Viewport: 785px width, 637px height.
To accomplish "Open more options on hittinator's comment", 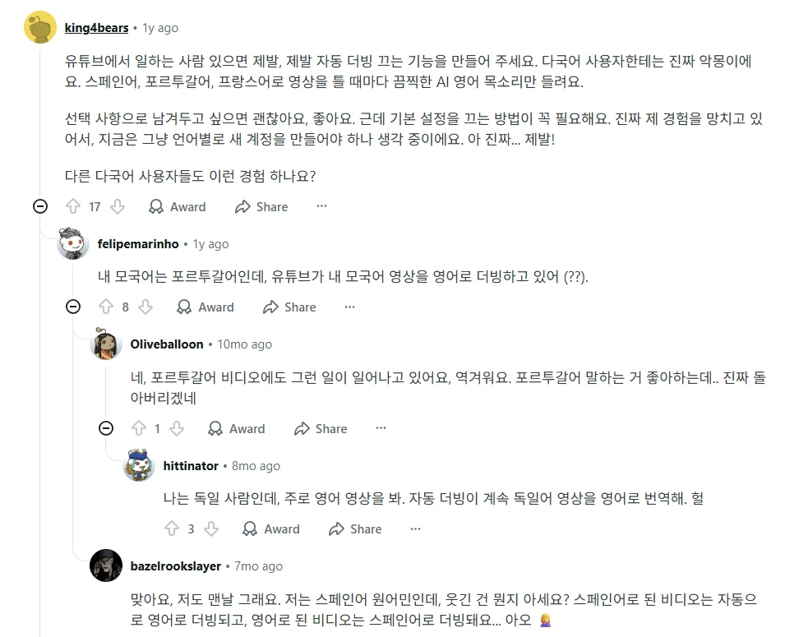I will tap(415, 529).
